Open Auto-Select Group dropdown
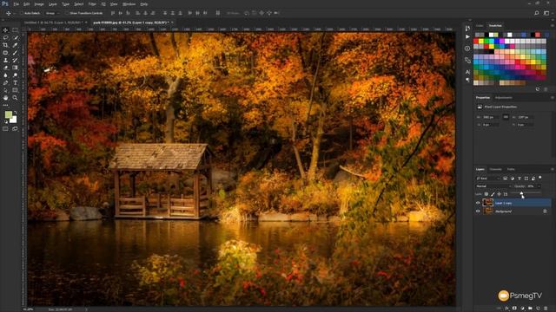 [52, 13]
